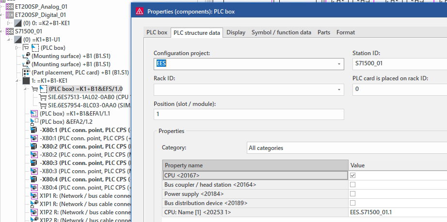Viewport: 447px width, 222px height.
Task: Enable Bus coupler / head station checkbox
Action: point(352,185)
